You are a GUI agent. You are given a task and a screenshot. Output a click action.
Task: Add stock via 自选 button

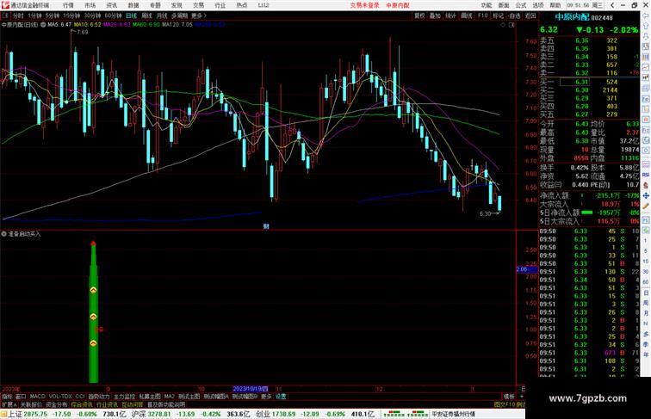(x=514, y=15)
